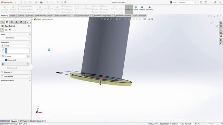223x125 pixels.
Task: Open the SOLIDWORKS Add-Ins tab
Action: point(44,16)
